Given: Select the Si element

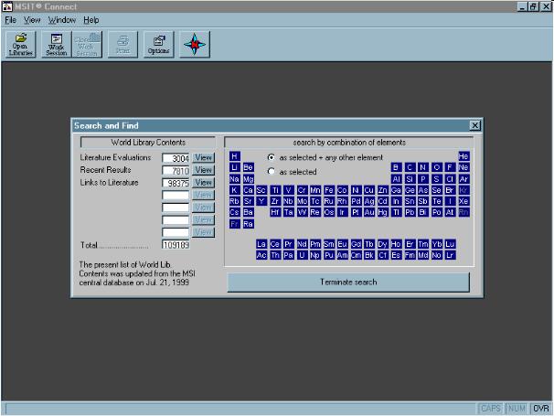Looking at the screenshot, I should click(x=410, y=179).
